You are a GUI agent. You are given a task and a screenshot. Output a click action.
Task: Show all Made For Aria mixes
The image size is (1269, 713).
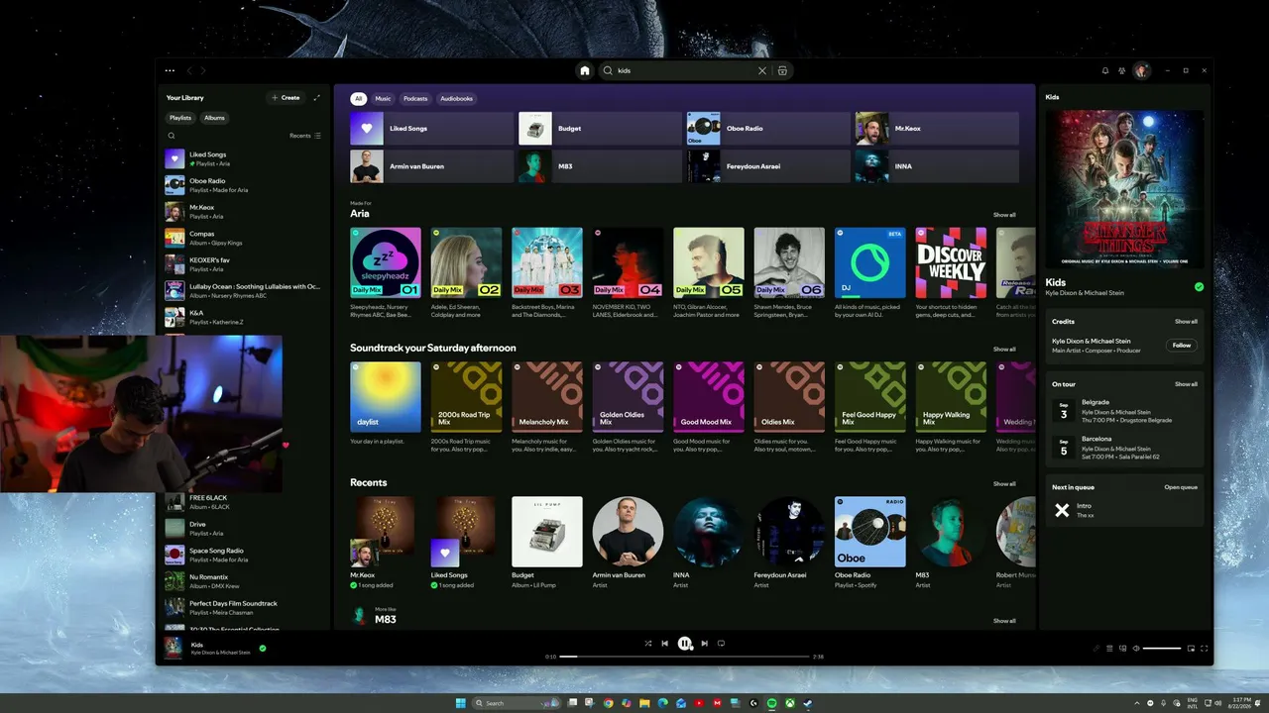(1004, 215)
